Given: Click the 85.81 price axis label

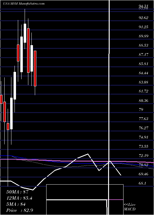Looking at the screenshot, I should [x=144, y=64].
